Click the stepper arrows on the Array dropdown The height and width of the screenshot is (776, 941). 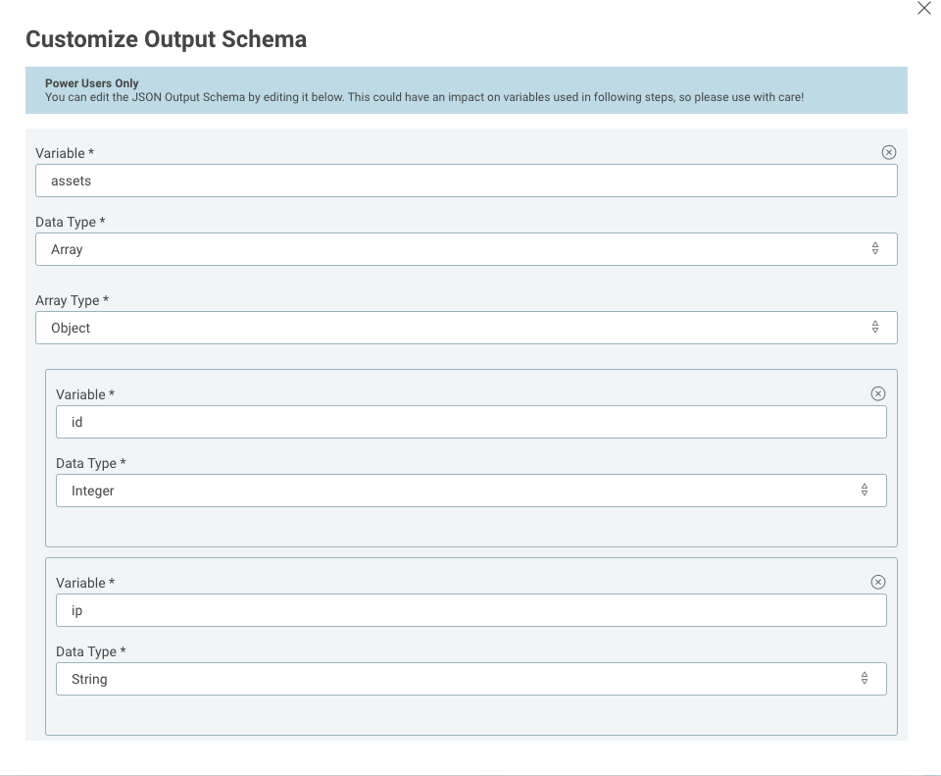point(877,249)
